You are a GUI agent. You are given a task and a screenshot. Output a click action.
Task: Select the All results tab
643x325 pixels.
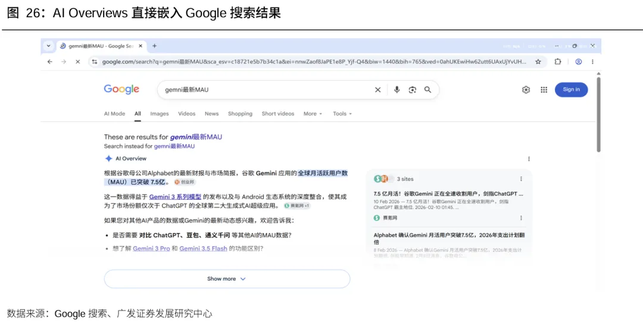point(138,114)
